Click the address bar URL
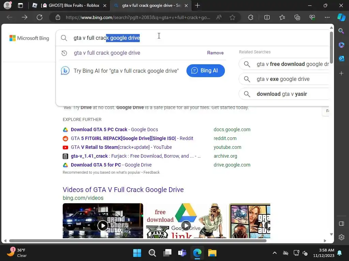Image resolution: width=349 pixels, height=261 pixels. coord(138,17)
